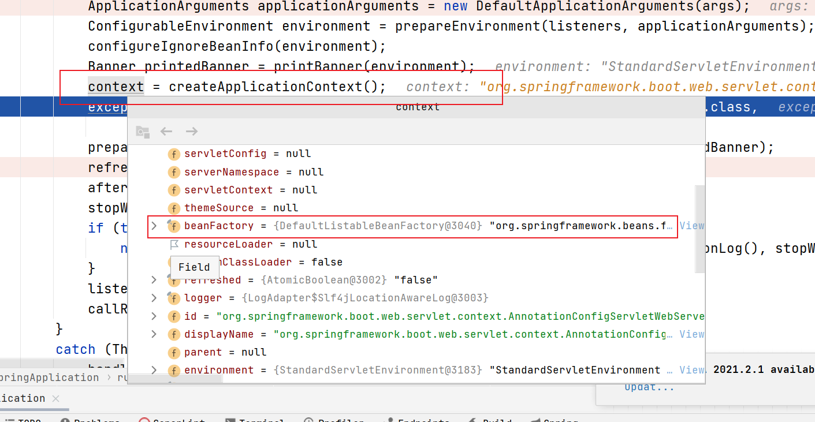This screenshot has width=815, height=422.
Task: Expand the refreshed AtomicBoolean node
Action: [x=154, y=280]
